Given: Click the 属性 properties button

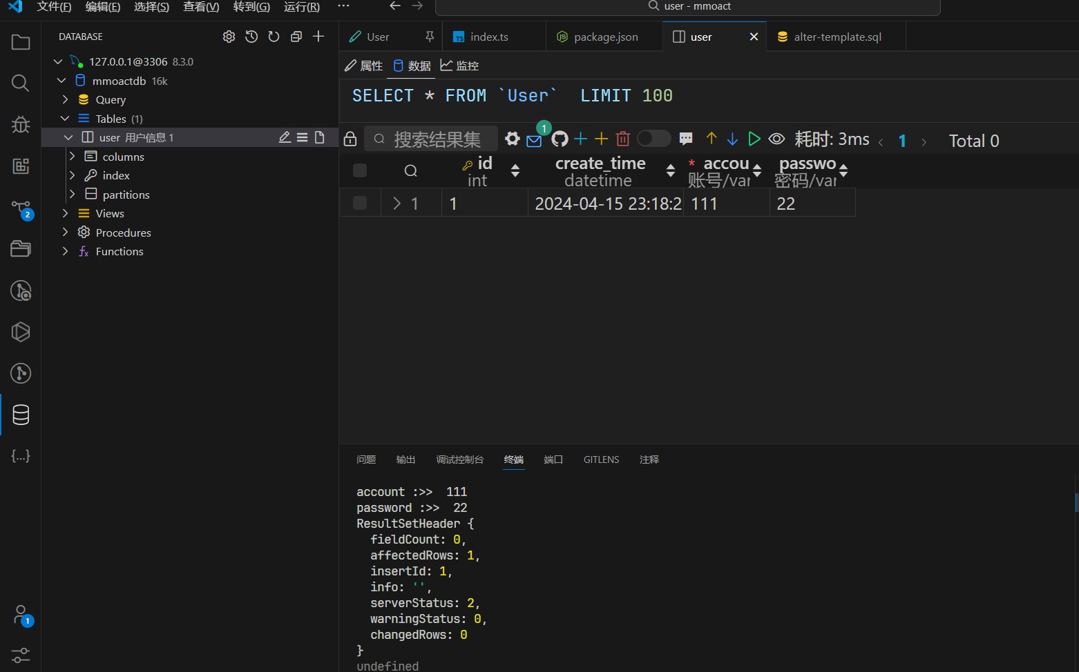Looking at the screenshot, I should pos(364,66).
